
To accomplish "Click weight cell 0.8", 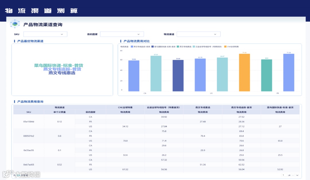I will pos(59,136).
